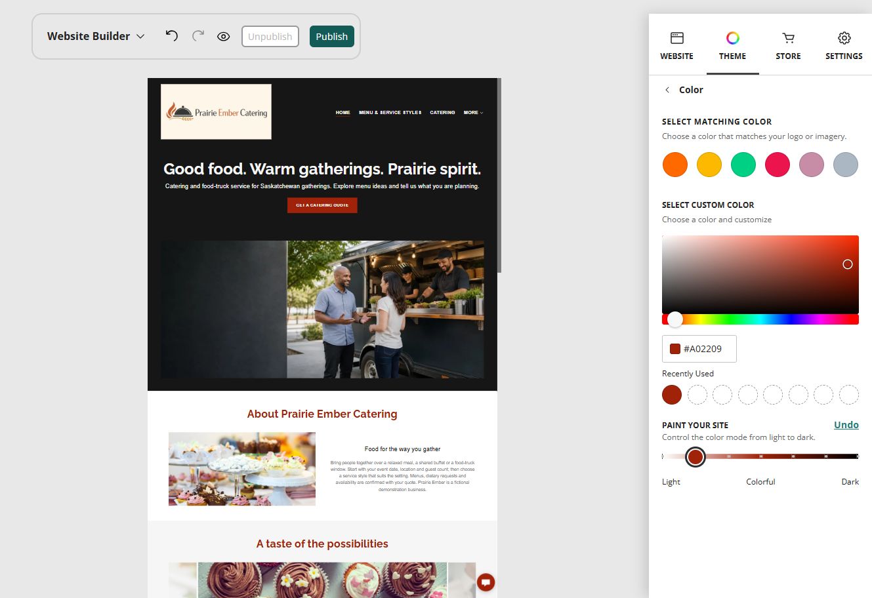Preview site with the eye icon
The image size is (872, 598).
(223, 37)
